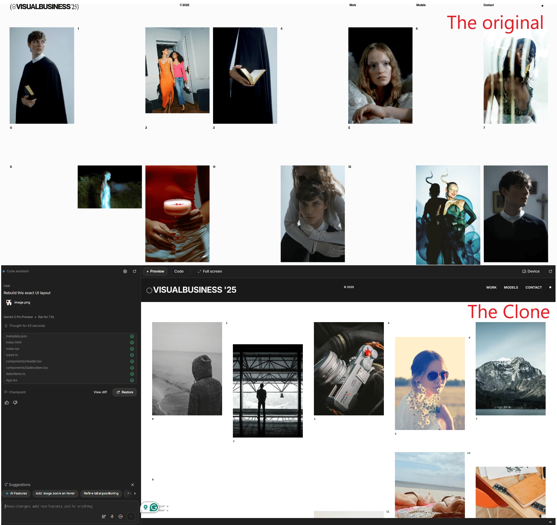Click the chevron to reveal more suggestions
The image size is (557, 525).
tap(135, 494)
